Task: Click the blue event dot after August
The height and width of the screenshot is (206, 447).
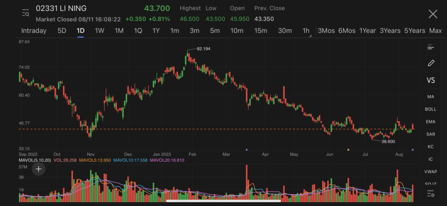Action: 413,150
